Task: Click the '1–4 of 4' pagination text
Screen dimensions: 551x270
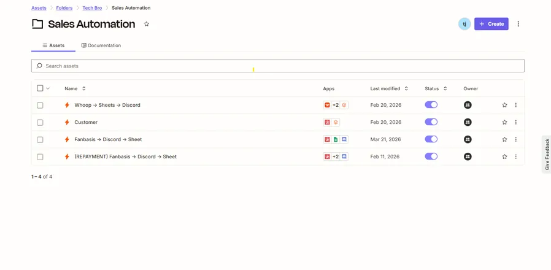Action: click(x=42, y=177)
